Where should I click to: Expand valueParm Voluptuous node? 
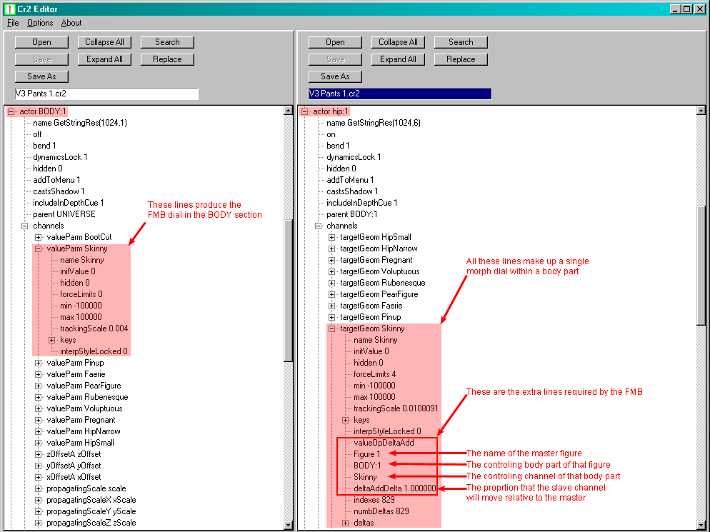pyautogui.click(x=38, y=408)
